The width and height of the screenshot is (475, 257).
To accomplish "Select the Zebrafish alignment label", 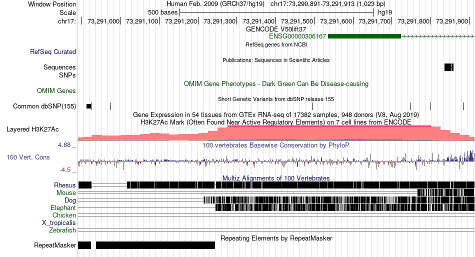I will pos(62,230).
